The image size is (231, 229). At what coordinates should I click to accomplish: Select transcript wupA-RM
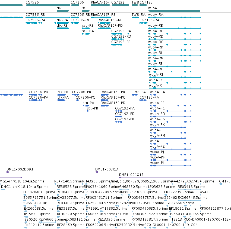tap(156, 58)
